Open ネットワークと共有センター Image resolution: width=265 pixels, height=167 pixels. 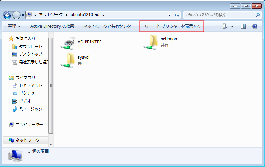[x=109, y=26]
